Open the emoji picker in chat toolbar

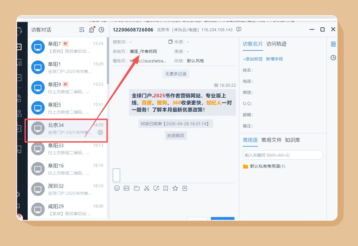point(117,188)
